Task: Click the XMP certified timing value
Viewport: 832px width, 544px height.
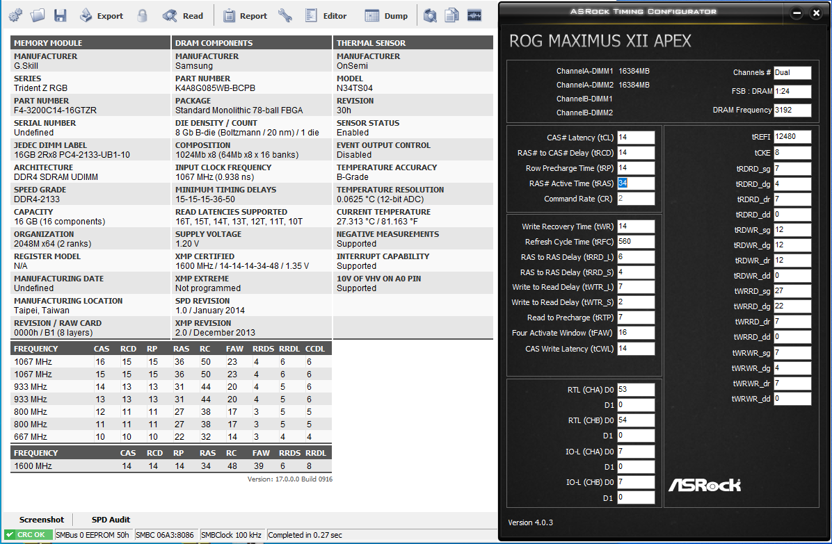Action: (242, 266)
